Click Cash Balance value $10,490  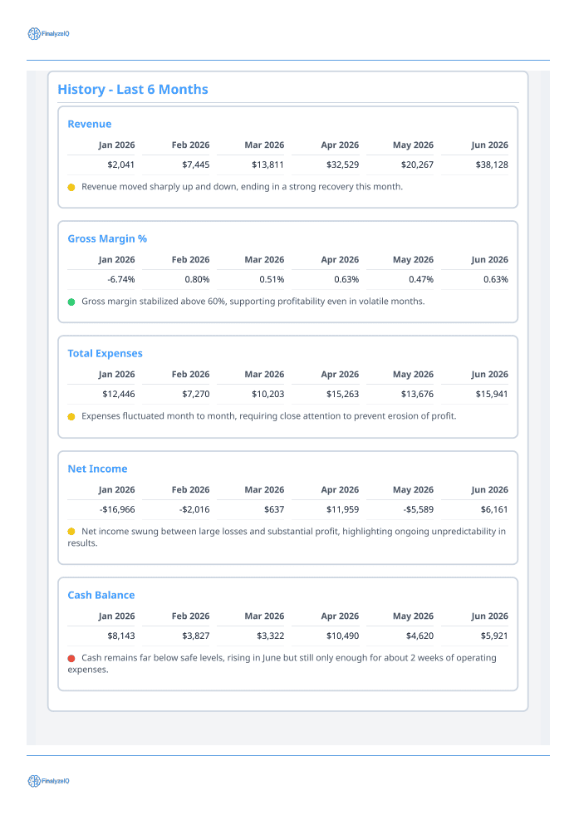[x=342, y=636]
